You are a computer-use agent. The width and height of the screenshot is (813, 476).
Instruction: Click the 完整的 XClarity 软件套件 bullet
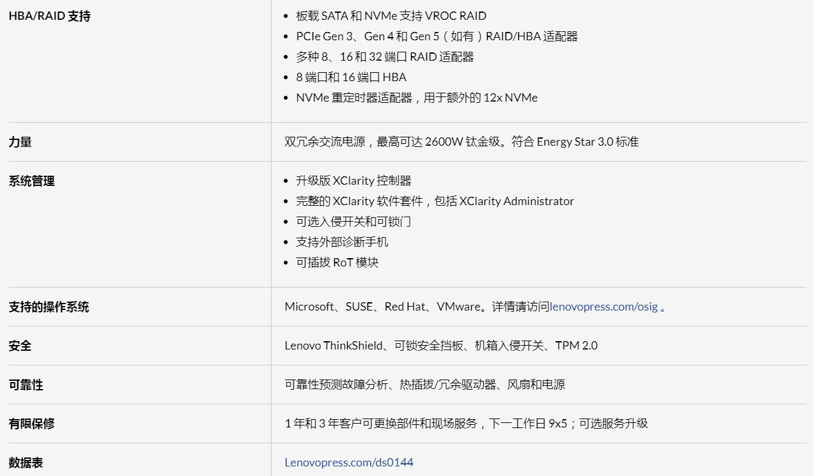(x=435, y=201)
